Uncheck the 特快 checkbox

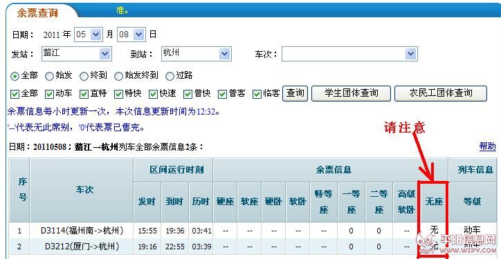coord(118,94)
